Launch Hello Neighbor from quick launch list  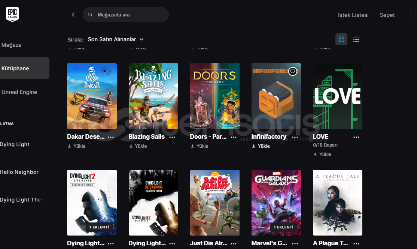click(x=19, y=172)
